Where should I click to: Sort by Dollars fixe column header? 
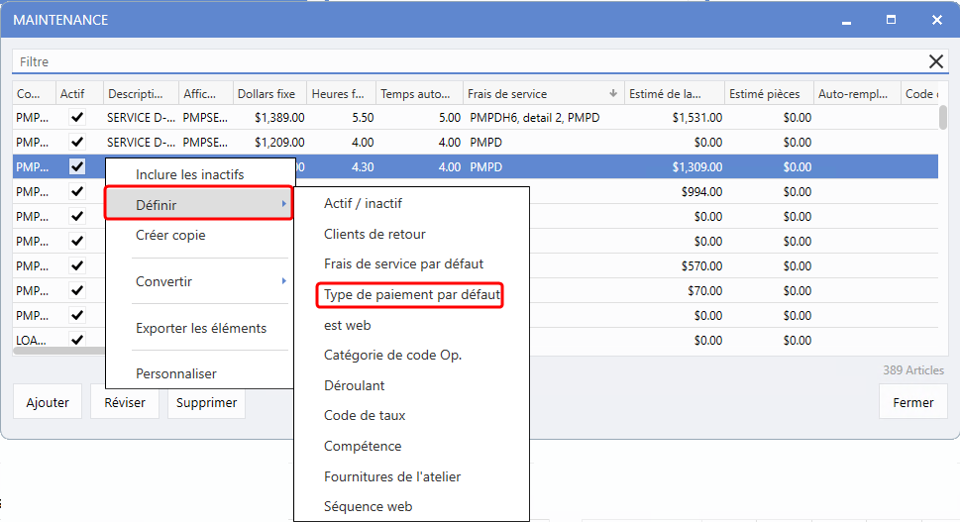[266, 94]
